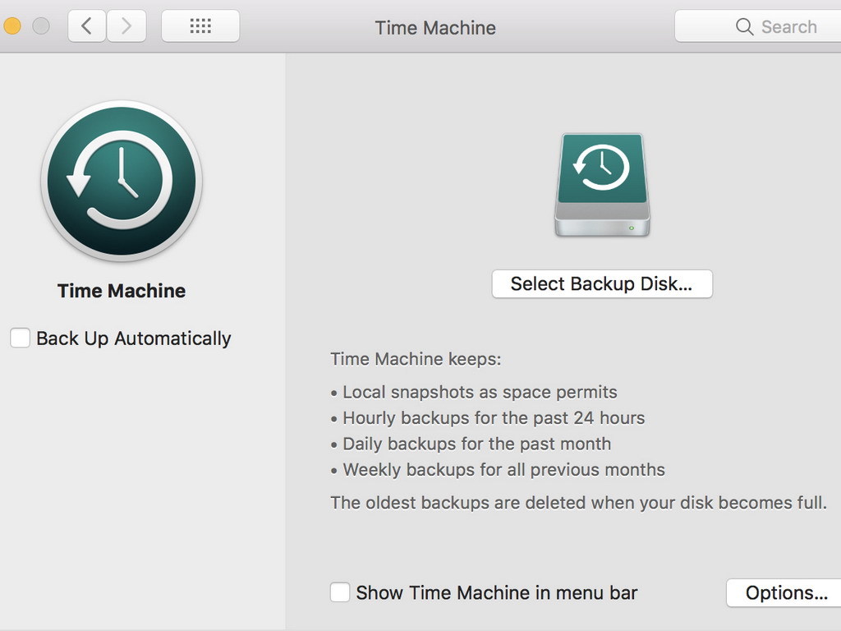Click the backup disk drive icon

[x=602, y=185]
